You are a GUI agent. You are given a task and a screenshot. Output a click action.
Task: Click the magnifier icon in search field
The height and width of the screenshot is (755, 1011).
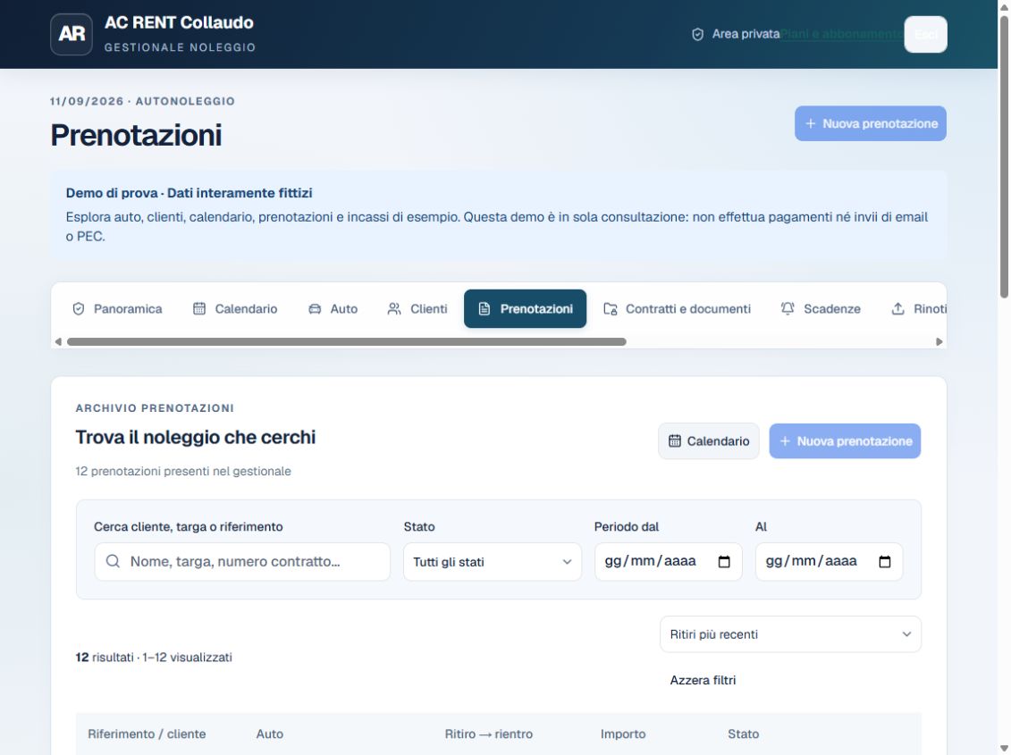click(113, 562)
